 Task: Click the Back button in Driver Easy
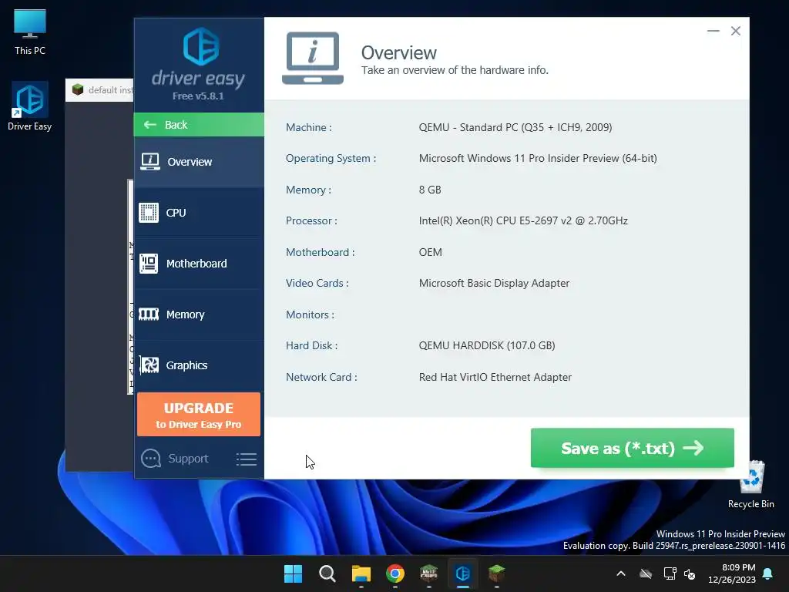pyautogui.click(x=199, y=125)
